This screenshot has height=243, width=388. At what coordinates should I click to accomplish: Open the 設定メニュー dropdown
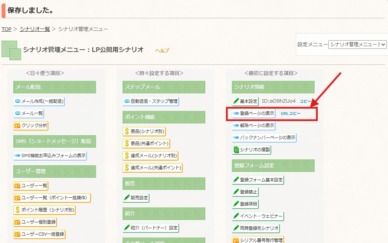click(357, 44)
